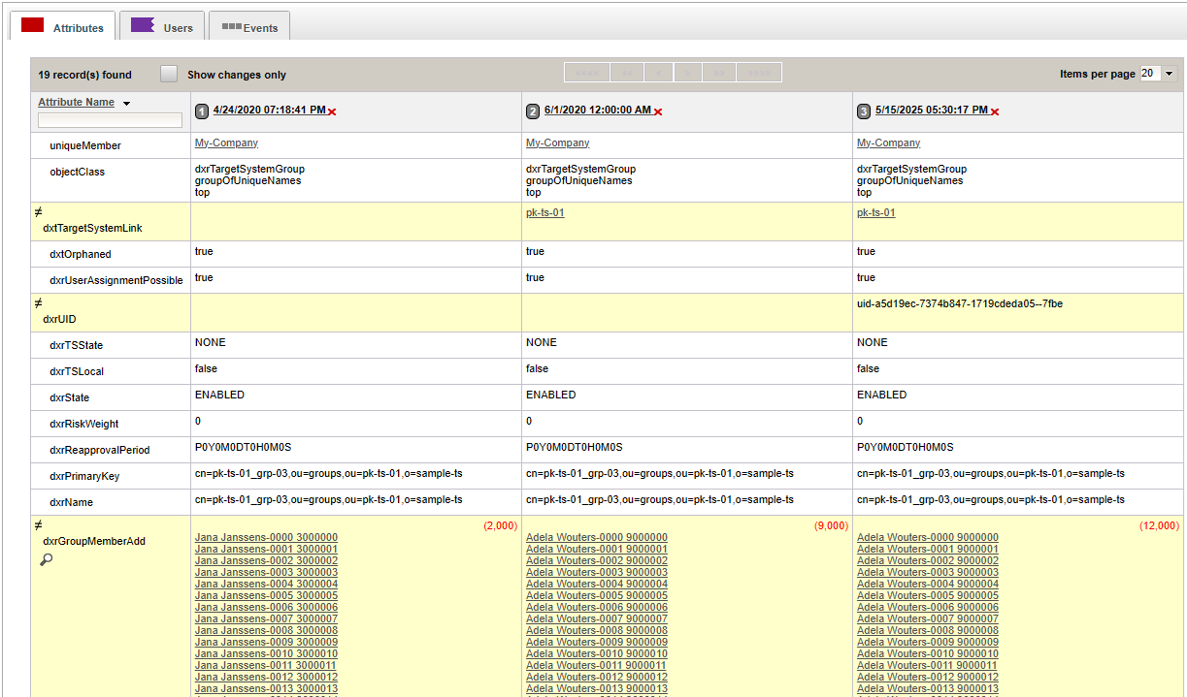Remove the 6/1/2020 snapshot via its red X icon
The width and height of the screenshot is (1187, 697).
pos(658,111)
